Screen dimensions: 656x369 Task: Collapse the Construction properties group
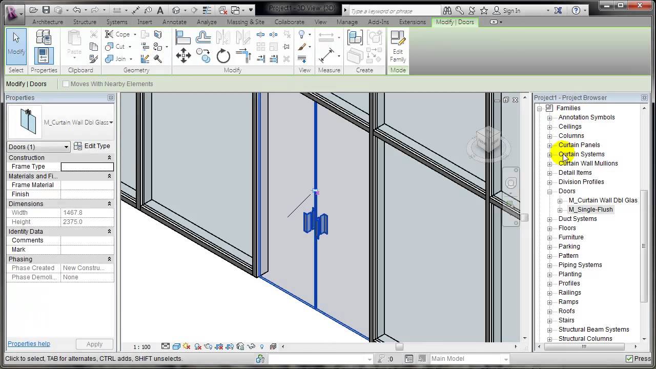(109, 158)
